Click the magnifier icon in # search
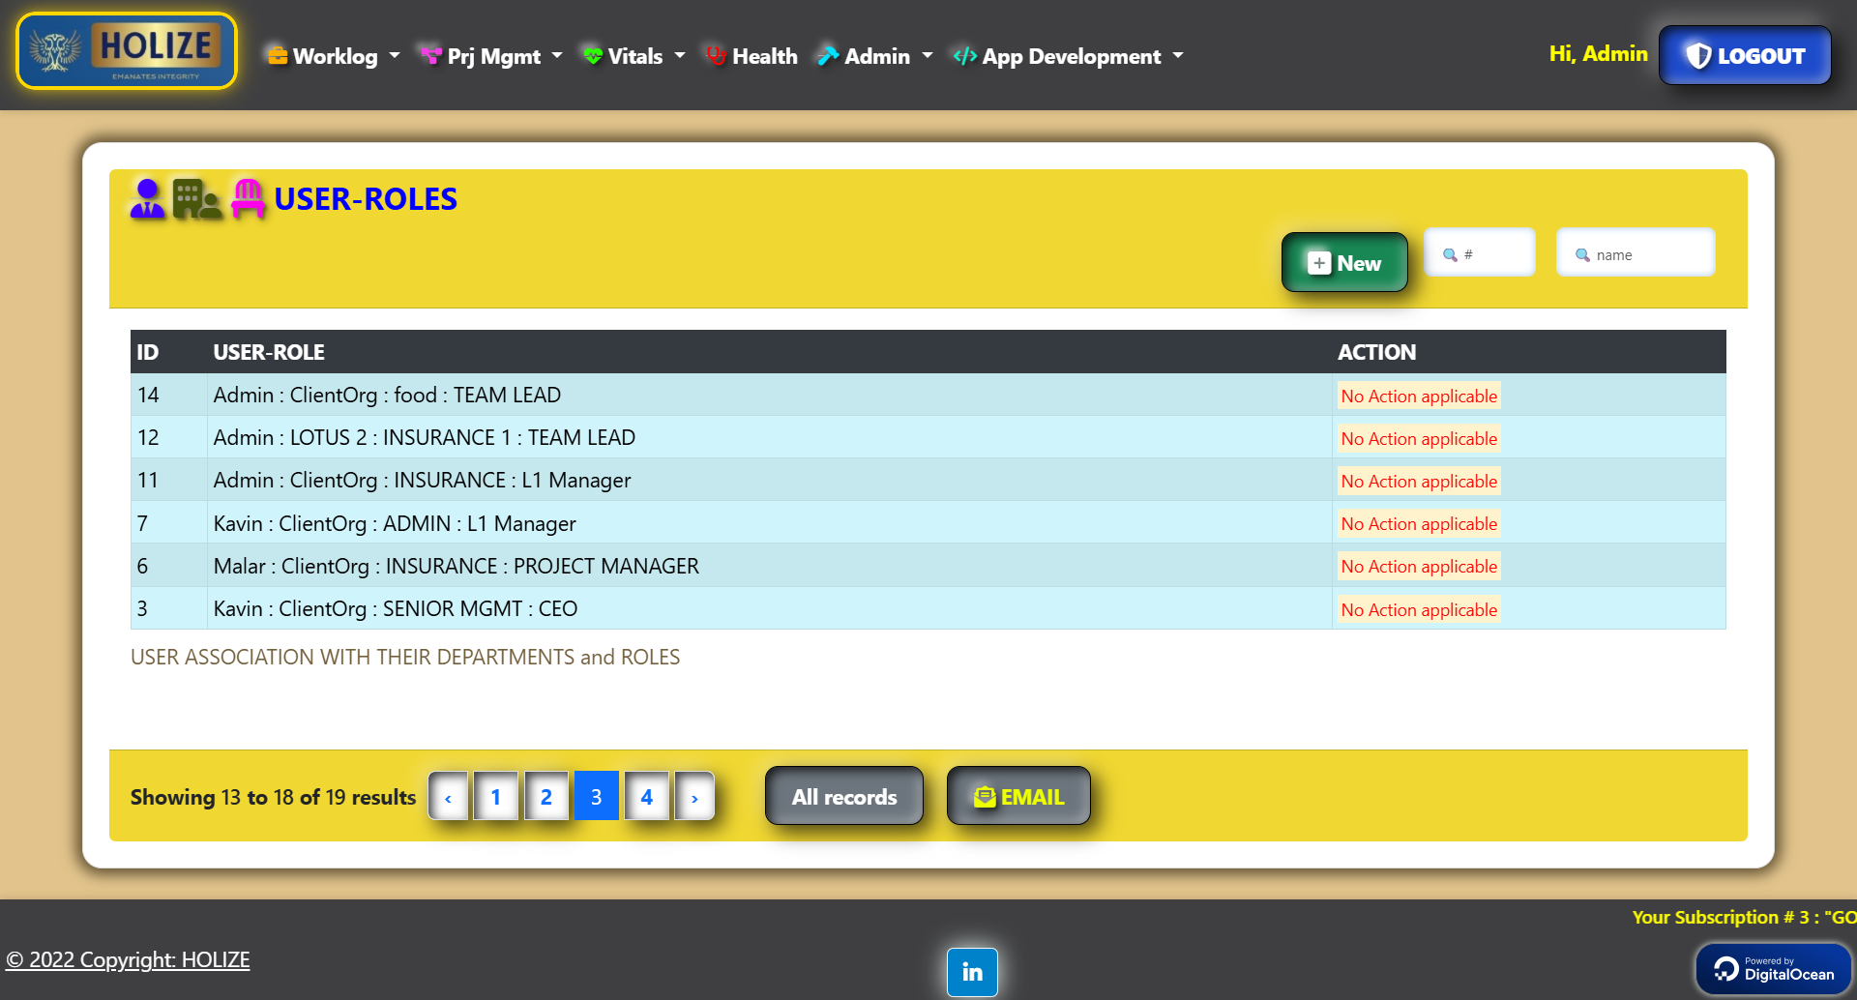The width and height of the screenshot is (1857, 1000). (x=1450, y=255)
